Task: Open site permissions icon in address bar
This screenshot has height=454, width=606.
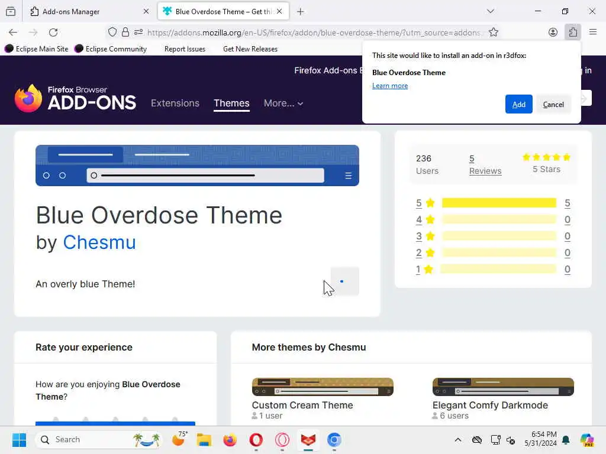Action: [x=138, y=32]
